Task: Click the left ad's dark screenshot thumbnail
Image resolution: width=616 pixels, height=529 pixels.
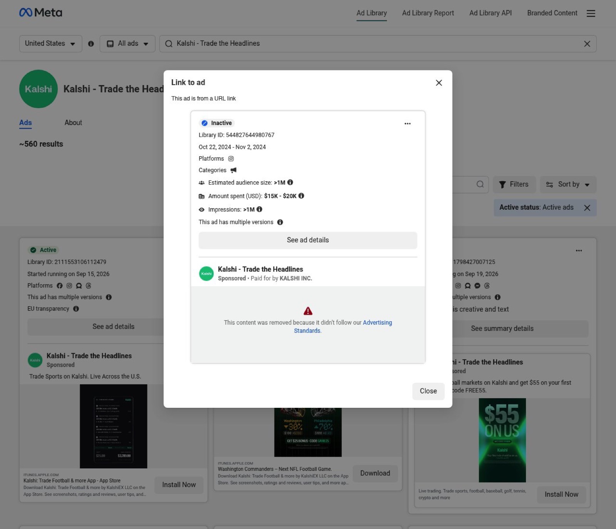Action: coord(113,426)
